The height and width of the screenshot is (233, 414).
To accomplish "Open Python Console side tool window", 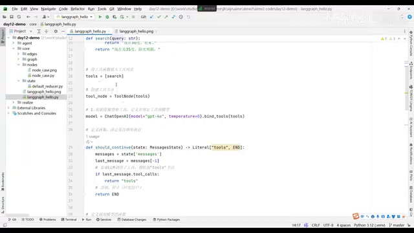I will pyautogui.click(x=411, y=43).
